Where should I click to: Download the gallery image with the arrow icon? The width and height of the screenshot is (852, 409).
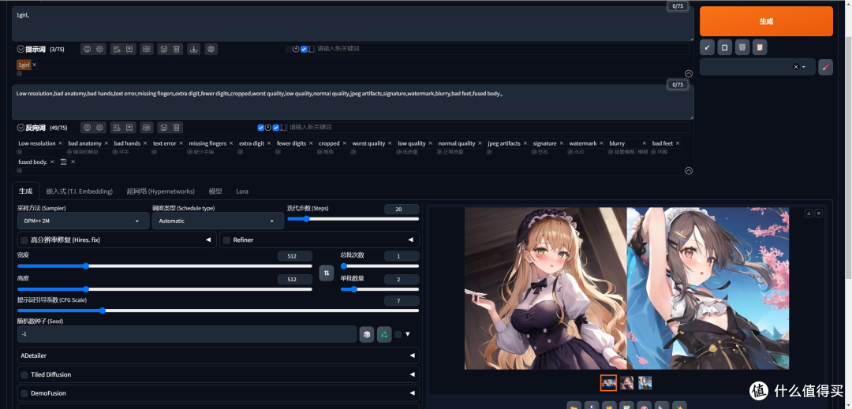click(809, 214)
